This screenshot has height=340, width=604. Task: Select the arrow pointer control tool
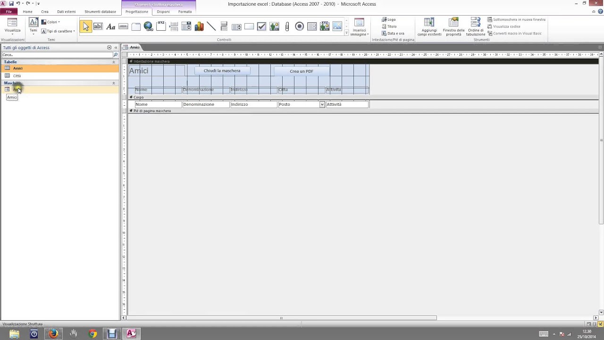point(85,26)
